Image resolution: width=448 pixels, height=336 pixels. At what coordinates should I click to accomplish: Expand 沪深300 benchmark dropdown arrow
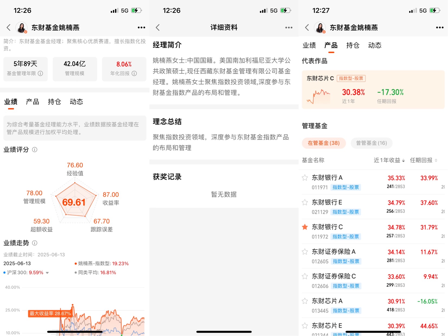pyautogui.click(x=47, y=273)
